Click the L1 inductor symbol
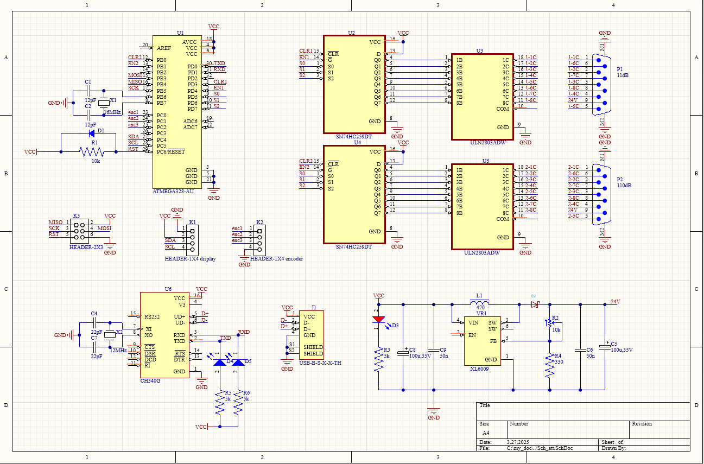Screen dimensions: 704x464 pyautogui.click(x=479, y=303)
